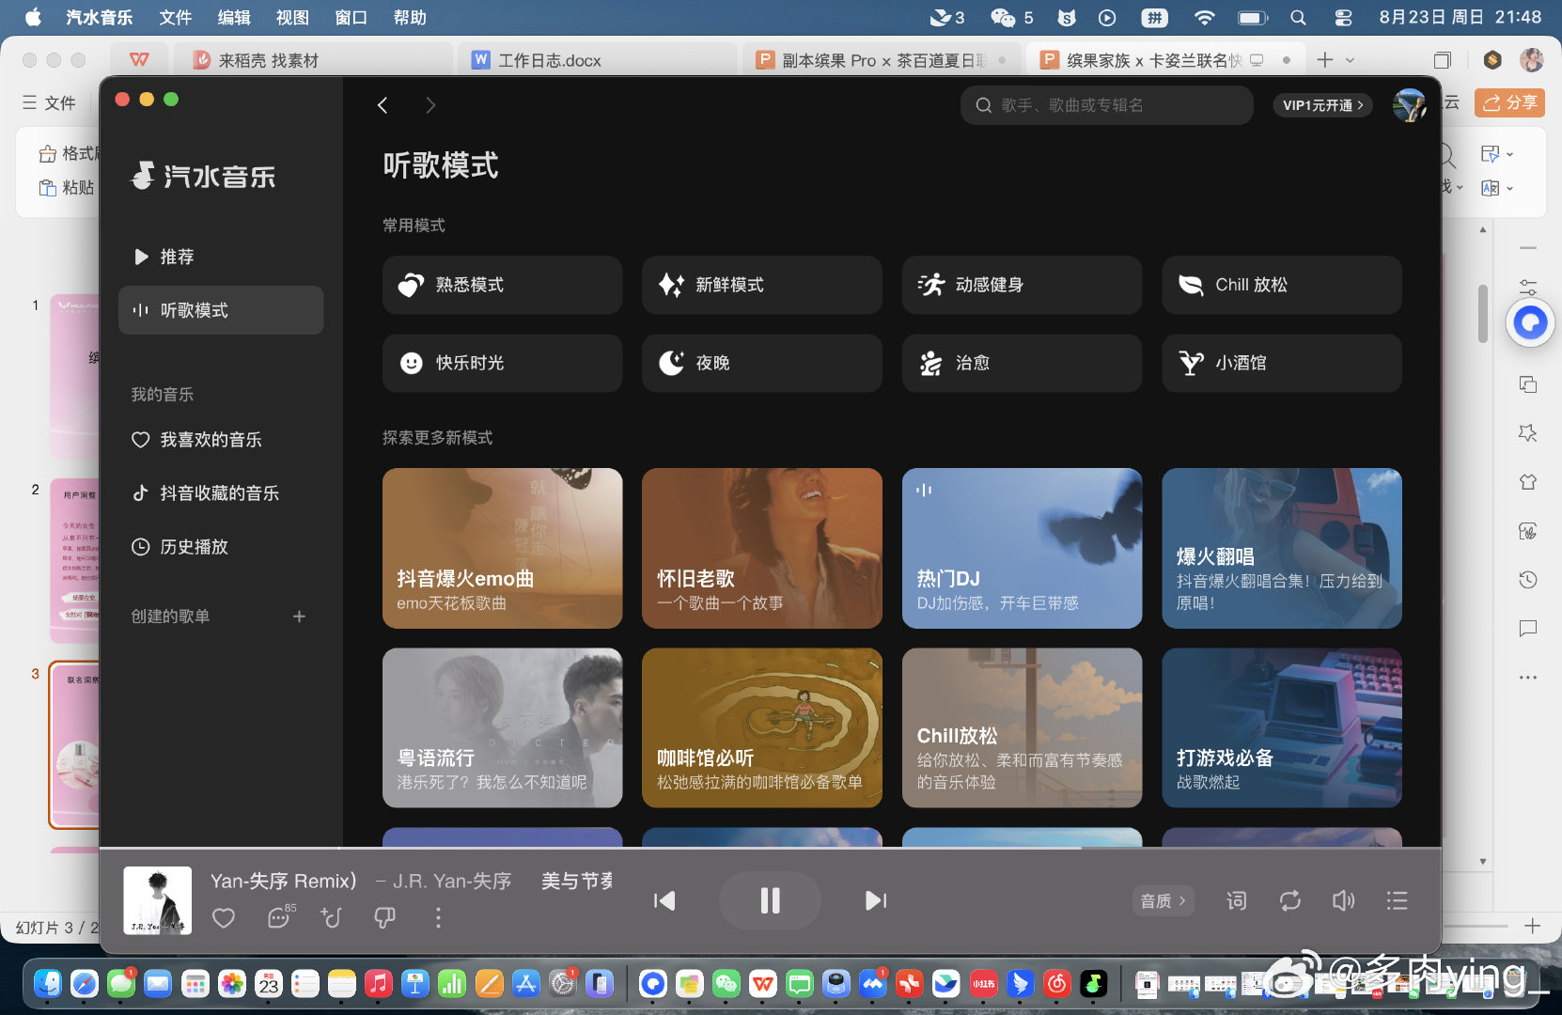
Task: Open the 爆火翻唱 card
Action: point(1281,548)
